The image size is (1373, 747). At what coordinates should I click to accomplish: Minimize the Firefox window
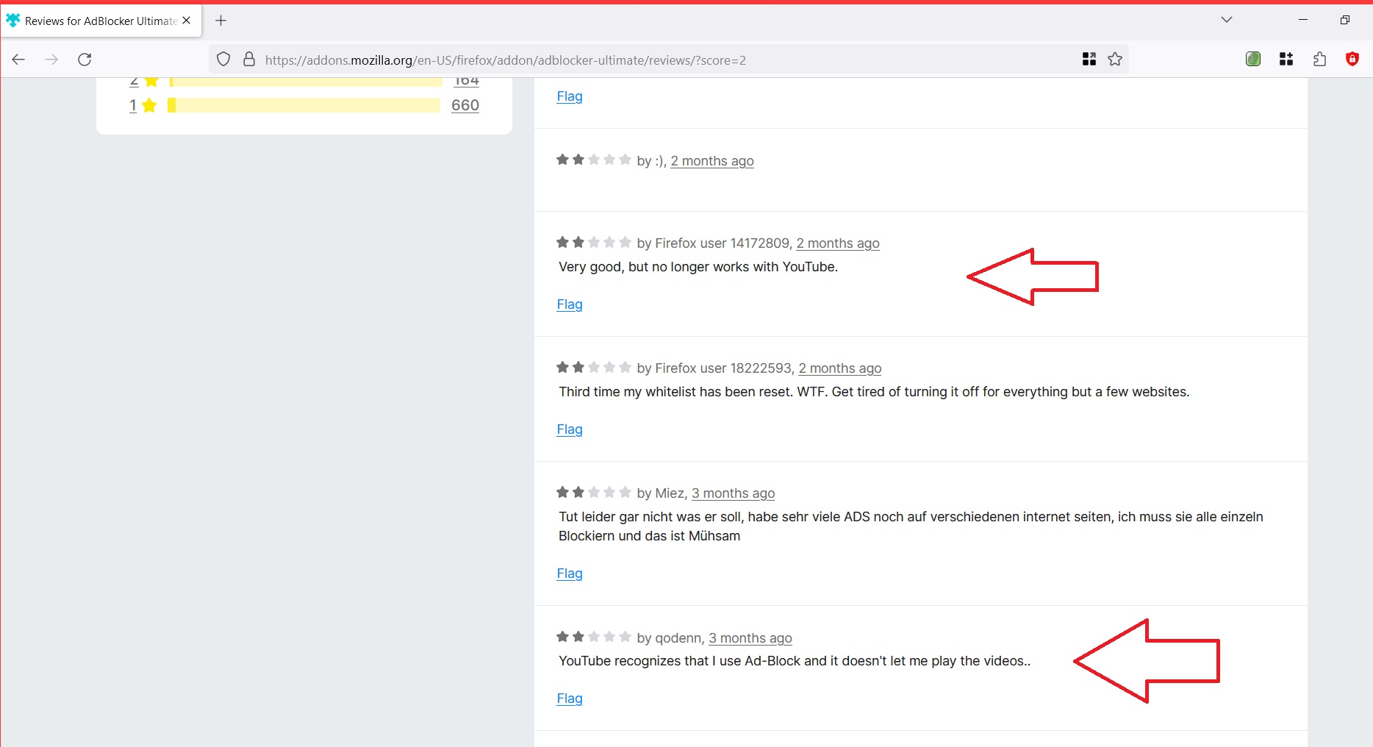[1303, 20]
